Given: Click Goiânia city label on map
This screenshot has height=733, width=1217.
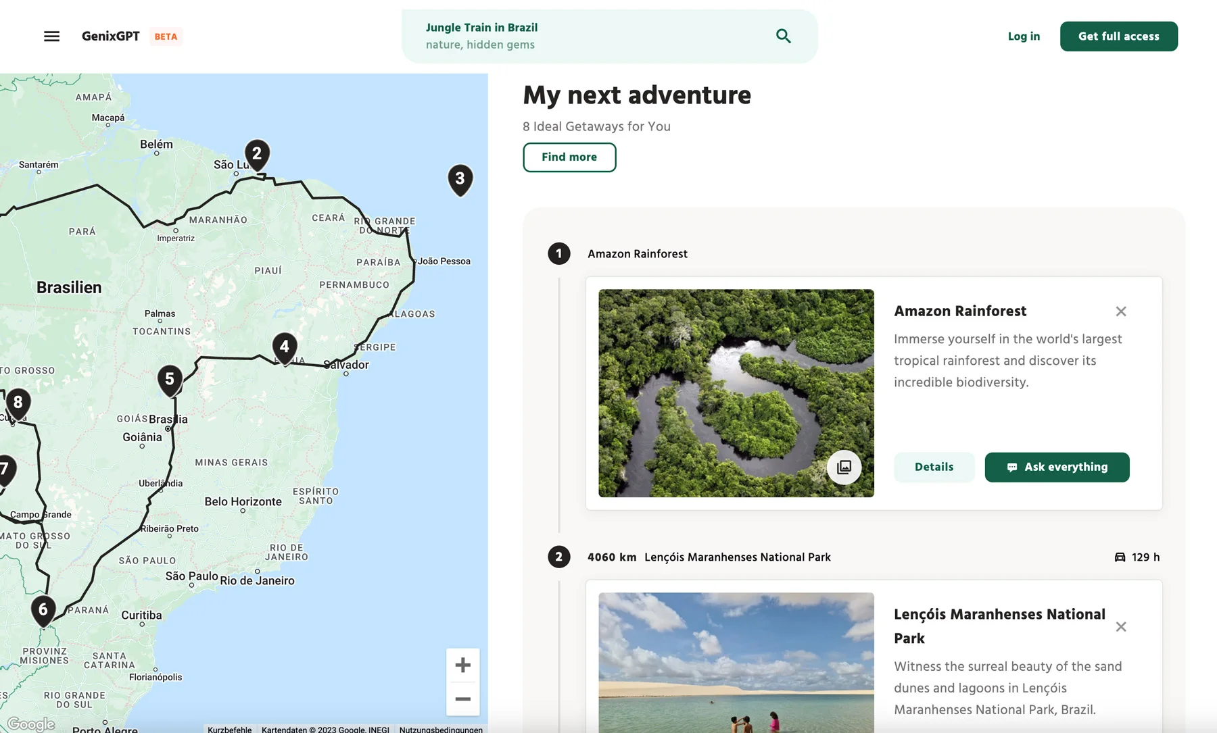Looking at the screenshot, I should coord(142,437).
